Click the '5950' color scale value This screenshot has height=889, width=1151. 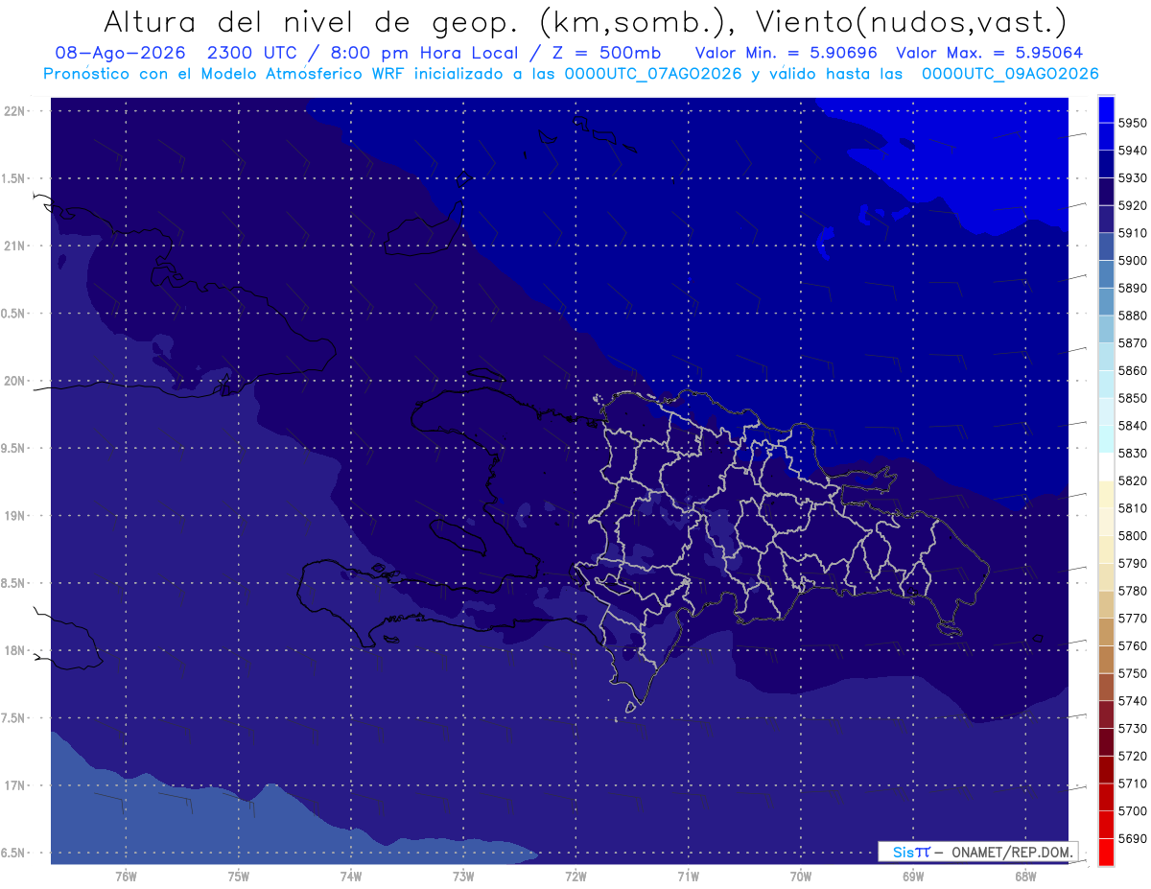click(1133, 123)
